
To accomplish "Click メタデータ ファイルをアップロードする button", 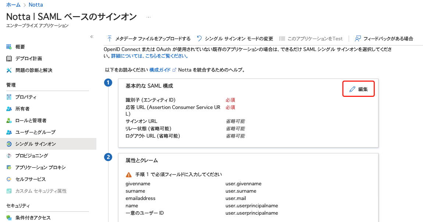I will pos(149,39).
